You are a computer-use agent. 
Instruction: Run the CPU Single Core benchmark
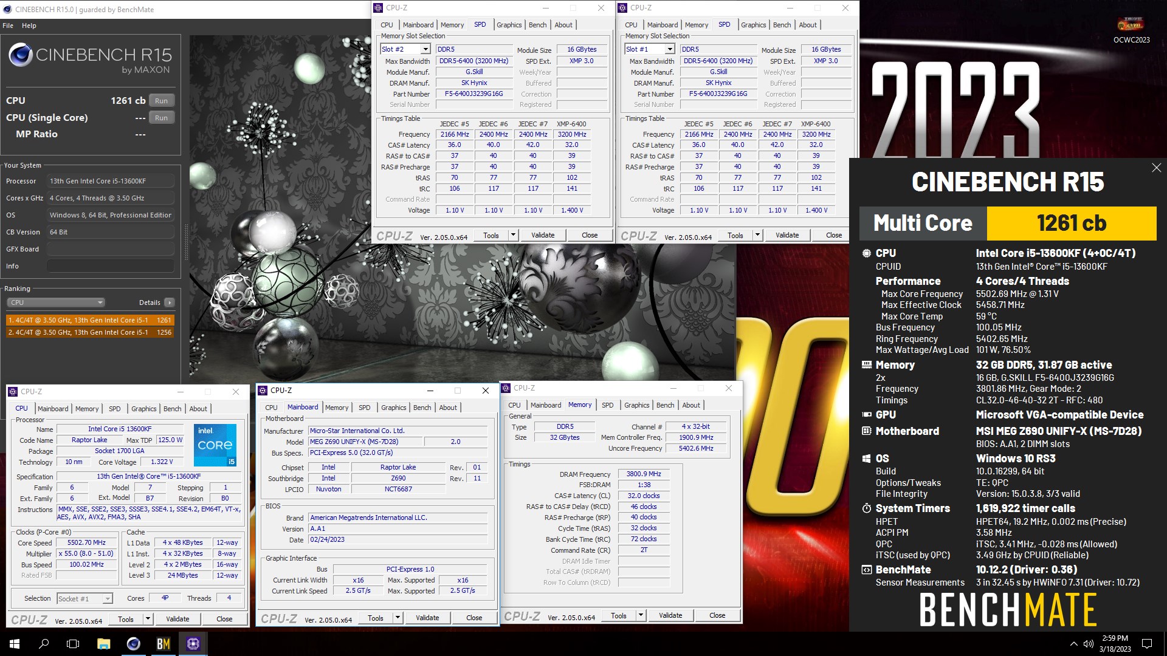(161, 118)
